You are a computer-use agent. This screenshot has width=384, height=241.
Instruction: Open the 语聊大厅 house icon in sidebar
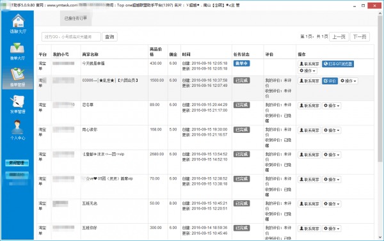[x=18, y=21]
